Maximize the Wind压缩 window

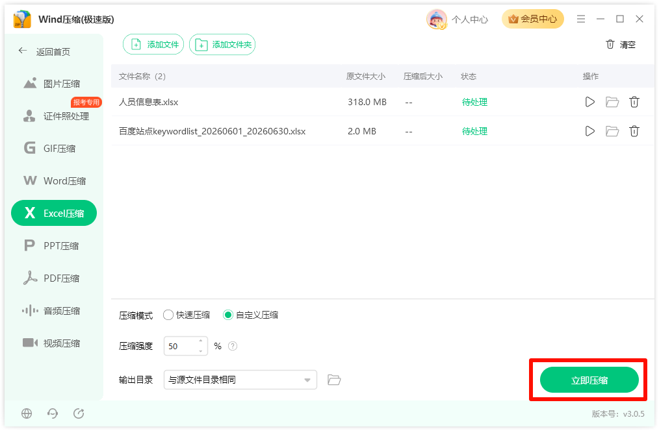620,19
